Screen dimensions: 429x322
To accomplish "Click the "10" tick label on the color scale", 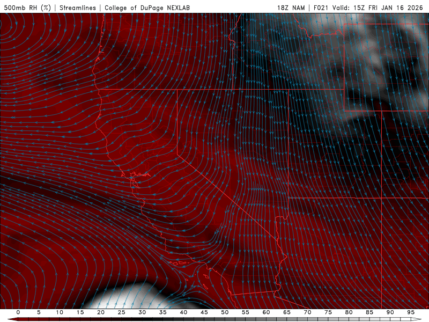I will pyautogui.click(x=60, y=312).
